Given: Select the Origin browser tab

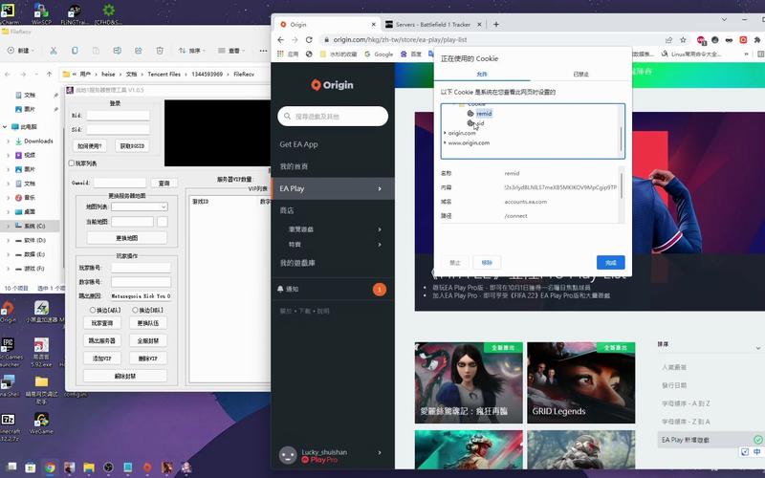Looking at the screenshot, I should click(329, 25).
